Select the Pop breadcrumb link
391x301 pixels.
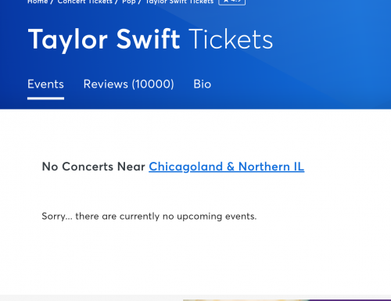tap(129, 2)
